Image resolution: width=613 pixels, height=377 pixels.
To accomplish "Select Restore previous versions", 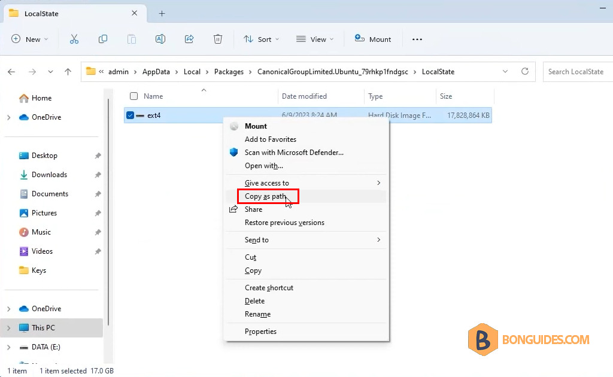I will (306, 223).
